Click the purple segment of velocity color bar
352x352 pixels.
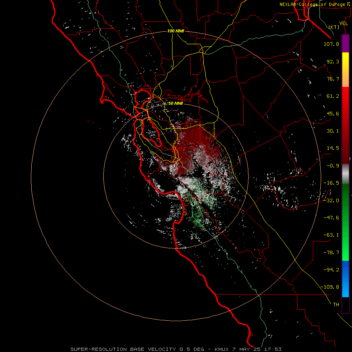click(345, 43)
